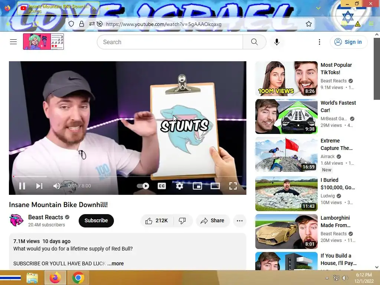
Task: Open the player settings gear
Action: [179, 186]
